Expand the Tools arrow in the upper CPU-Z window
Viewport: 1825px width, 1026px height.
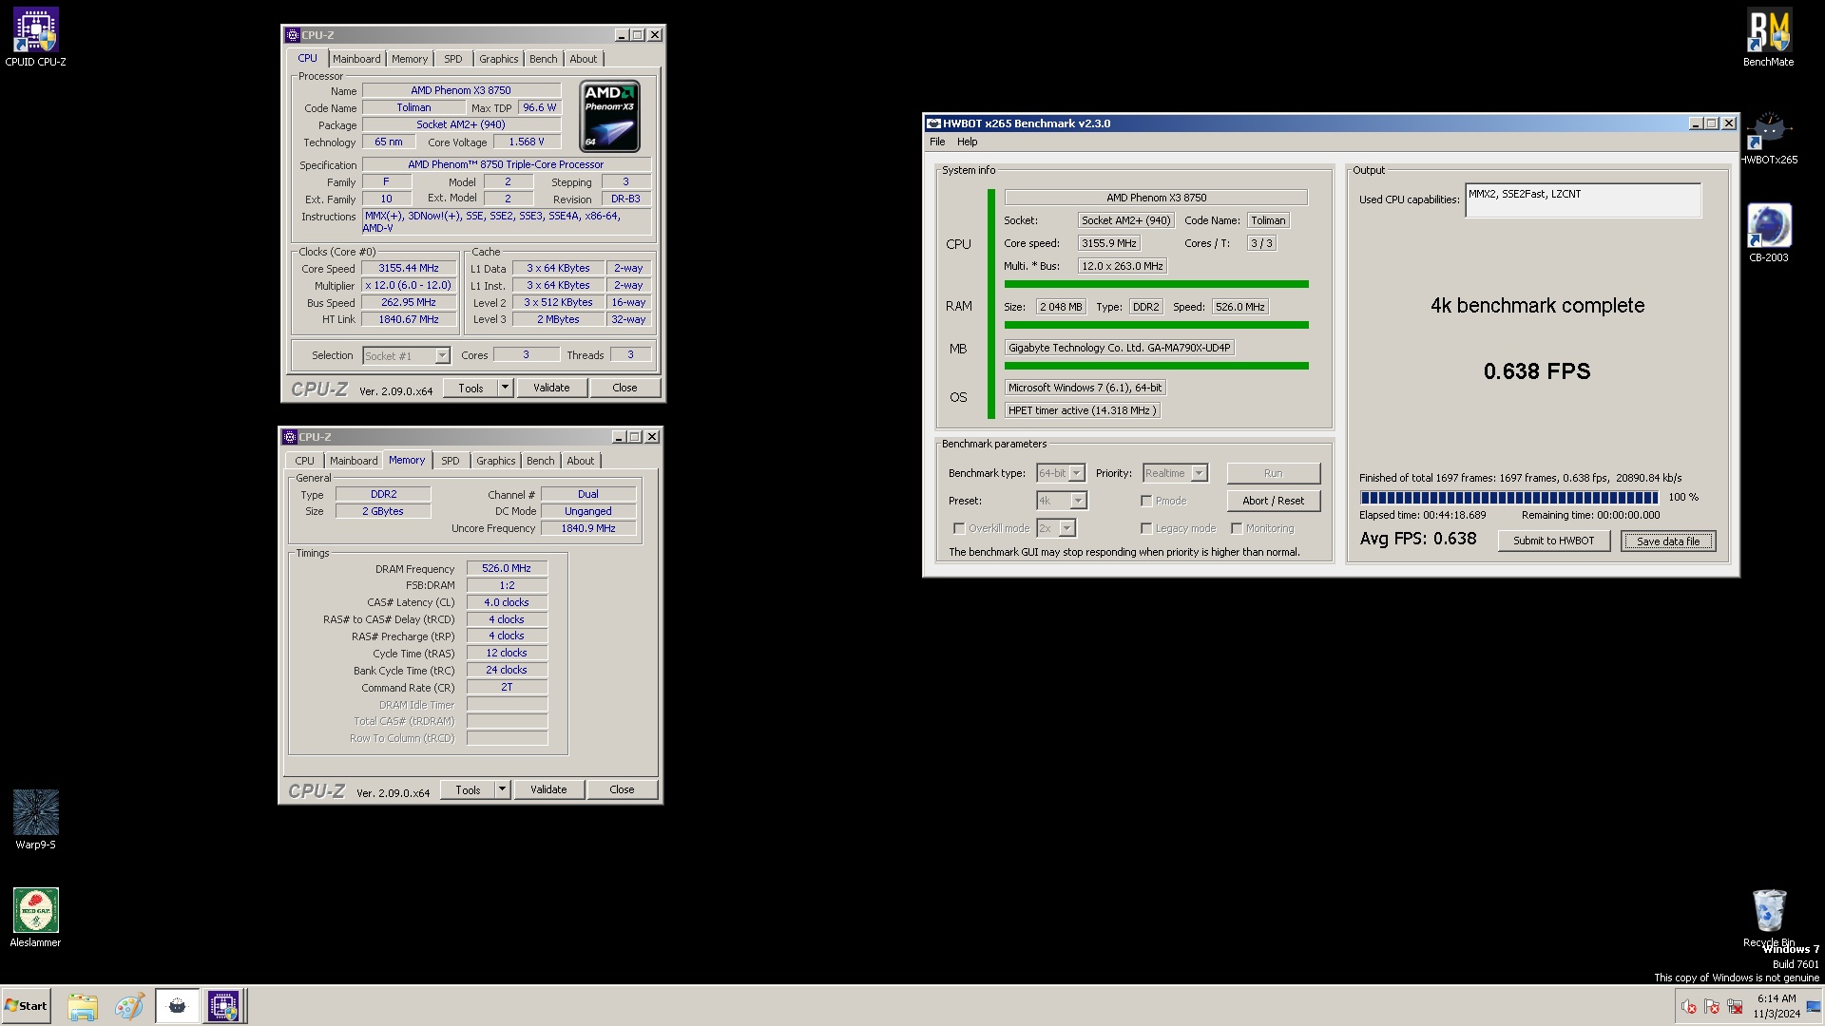tap(505, 388)
